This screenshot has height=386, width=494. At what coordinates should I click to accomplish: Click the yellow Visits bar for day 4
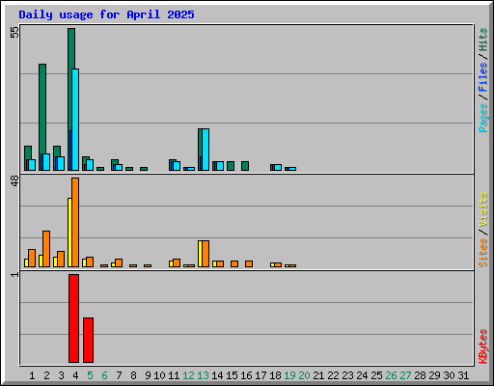point(69,233)
